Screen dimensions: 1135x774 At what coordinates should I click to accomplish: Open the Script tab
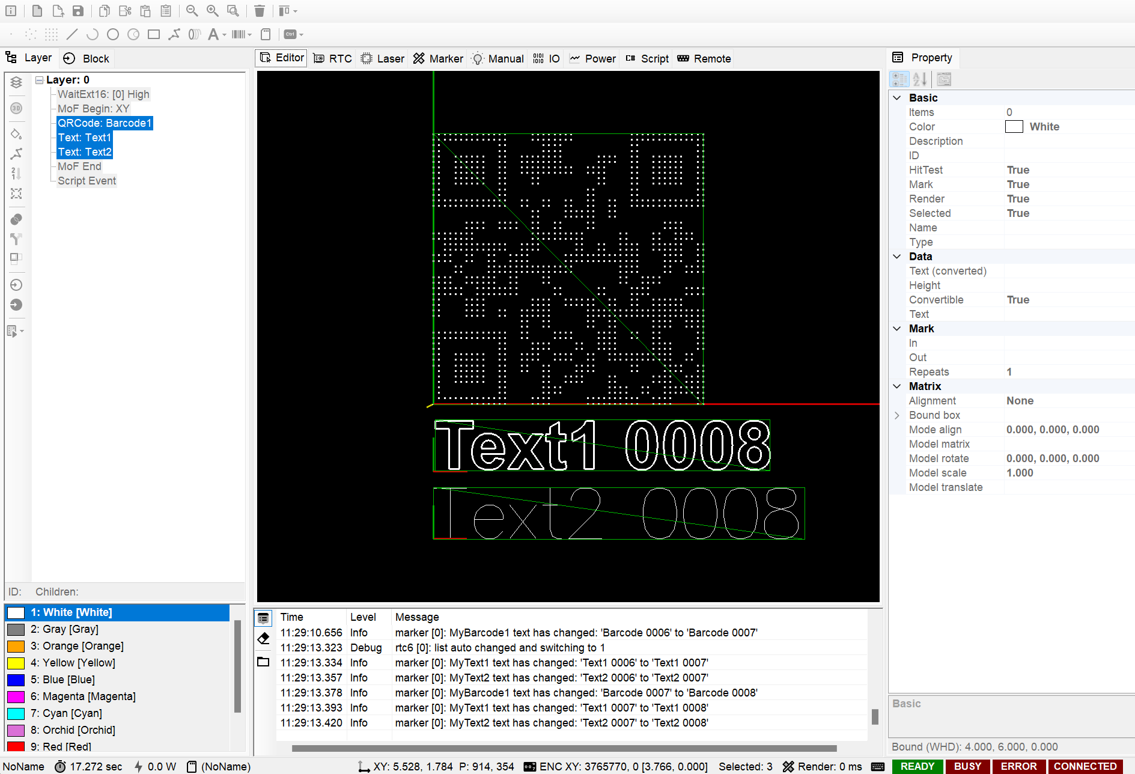647,58
